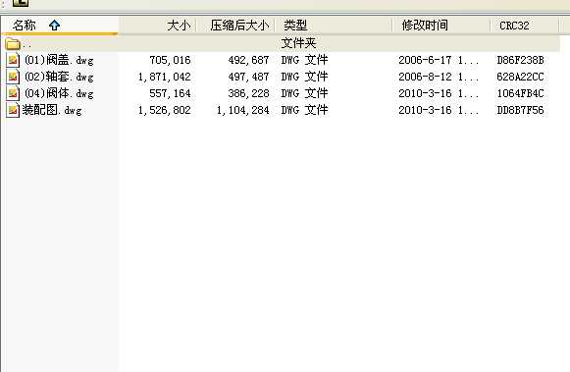Click the size value 557,164
The height and width of the screenshot is (372, 570).
pyautogui.click(x=170, y=93)
